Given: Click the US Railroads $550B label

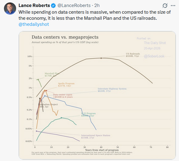Looking at the screenshot, I should click(133, 55).
